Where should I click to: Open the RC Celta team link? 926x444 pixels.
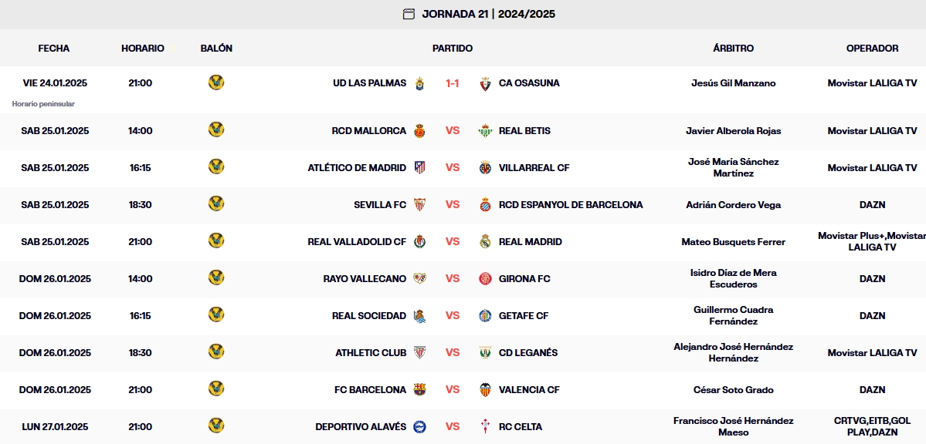521,427
